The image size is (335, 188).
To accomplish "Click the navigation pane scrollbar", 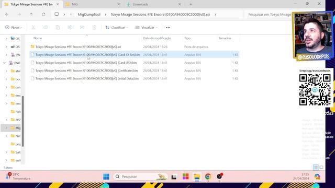I will (23, 121).
